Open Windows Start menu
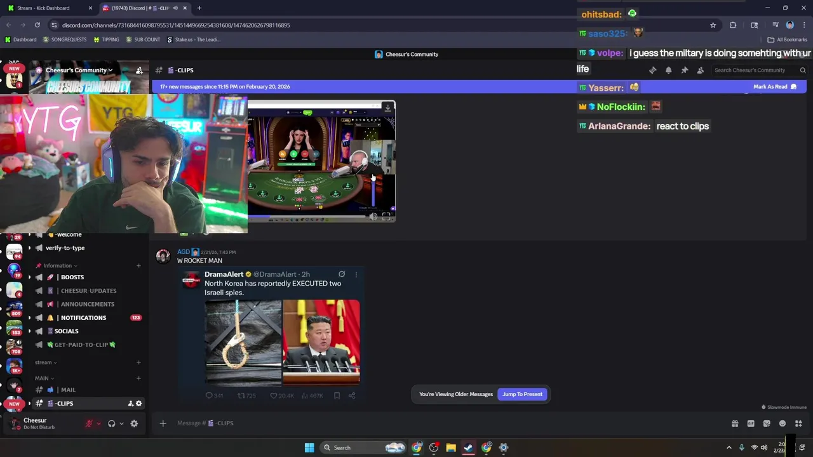813x457 pixels. tap(309, 447)
